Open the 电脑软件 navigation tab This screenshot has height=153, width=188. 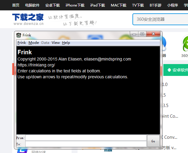tap(32, 5)
